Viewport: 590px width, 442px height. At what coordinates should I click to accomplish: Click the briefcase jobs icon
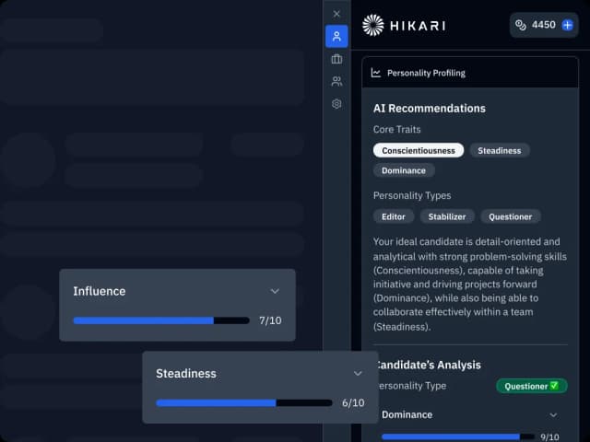[x=336, y=59]
